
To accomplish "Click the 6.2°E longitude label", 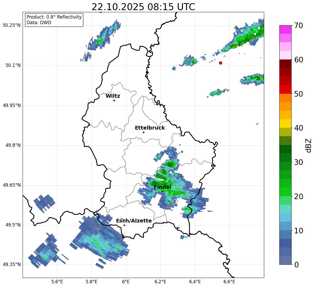I will 160,282.
